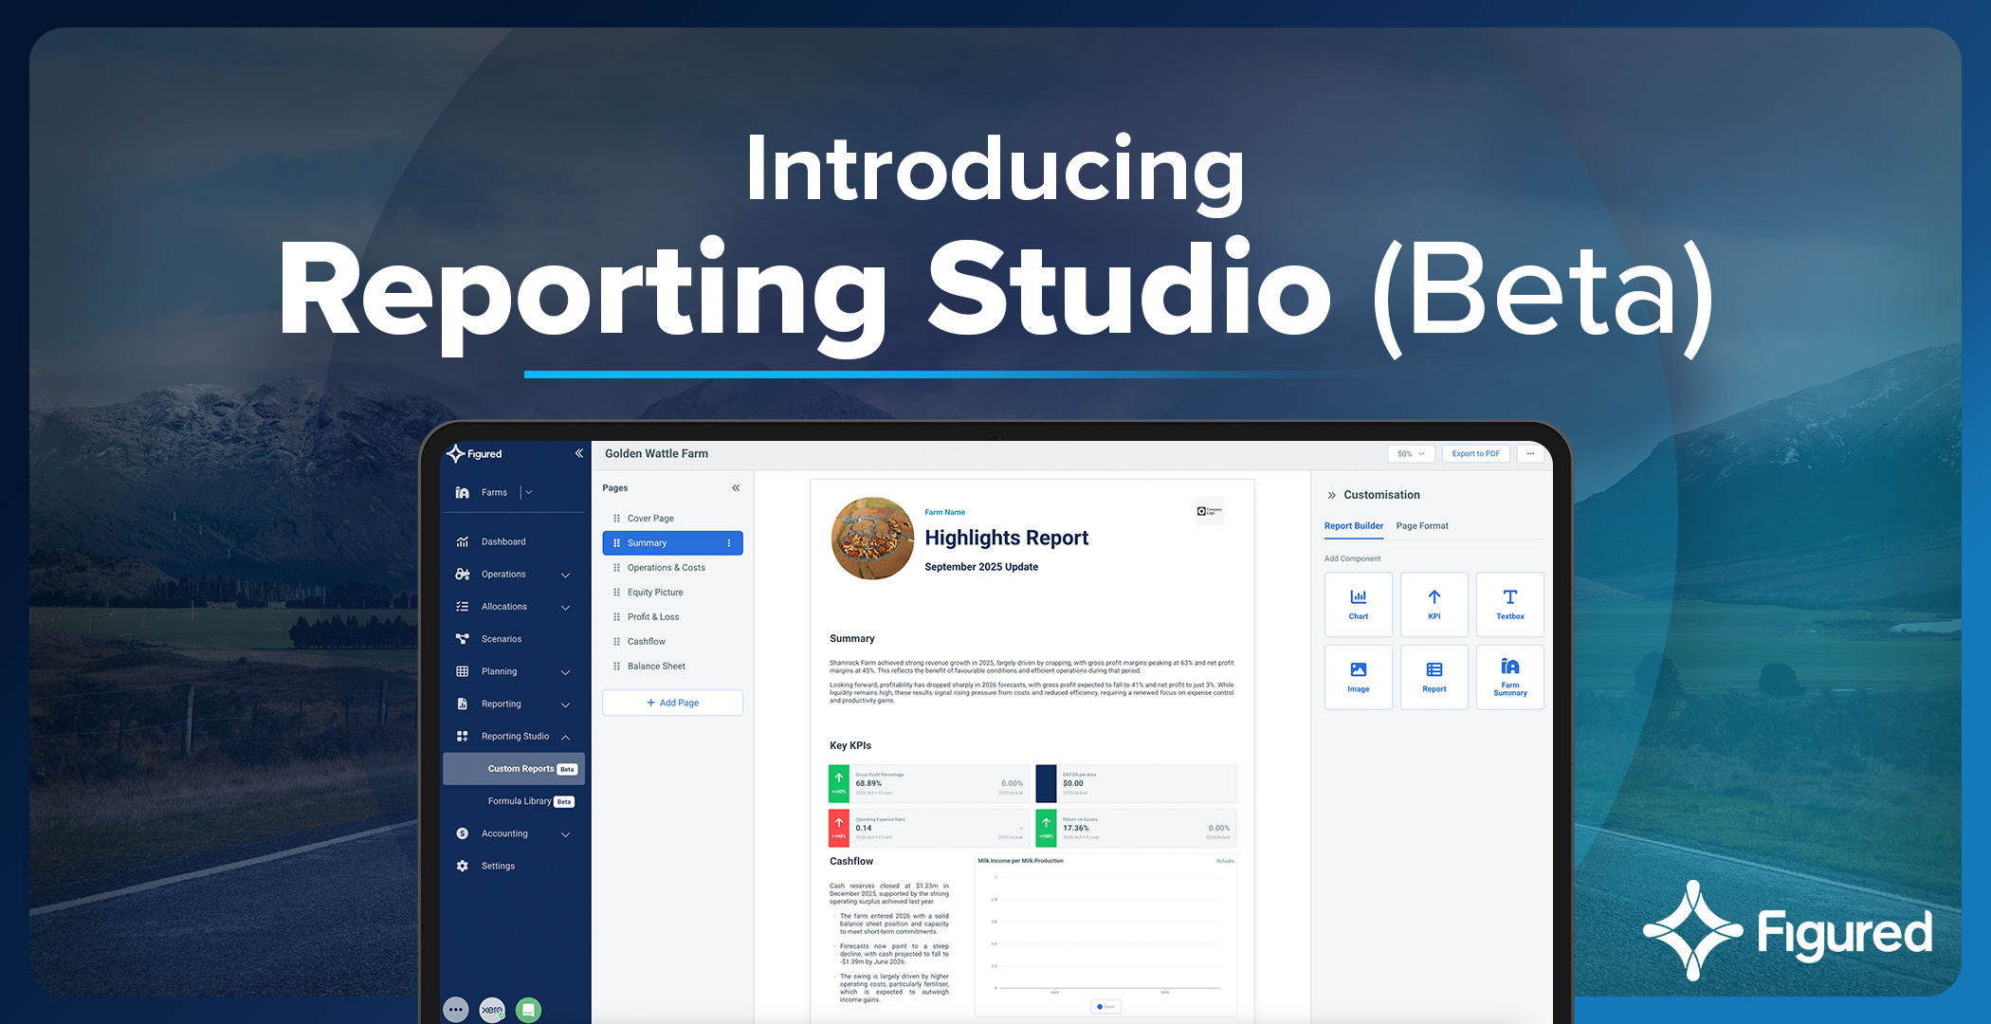Click the Return on Assets KPI card

1136,829
